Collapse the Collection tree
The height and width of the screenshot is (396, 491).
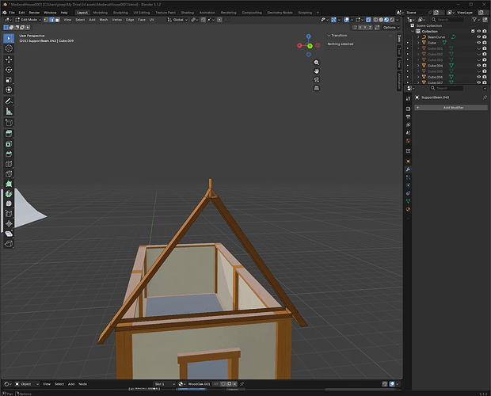[413, 32]
